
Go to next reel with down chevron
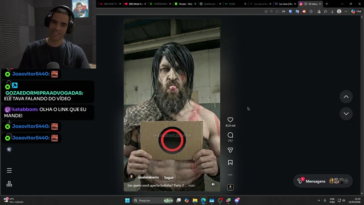coord(346,114)
